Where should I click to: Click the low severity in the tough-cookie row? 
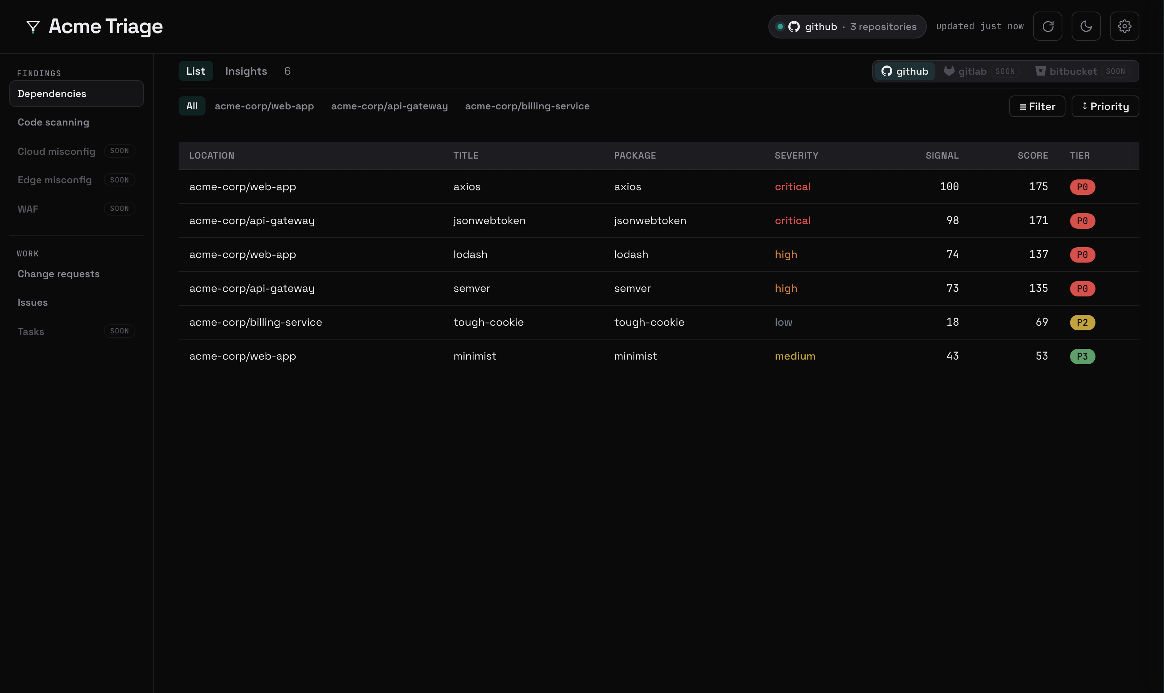pos(783,322)
